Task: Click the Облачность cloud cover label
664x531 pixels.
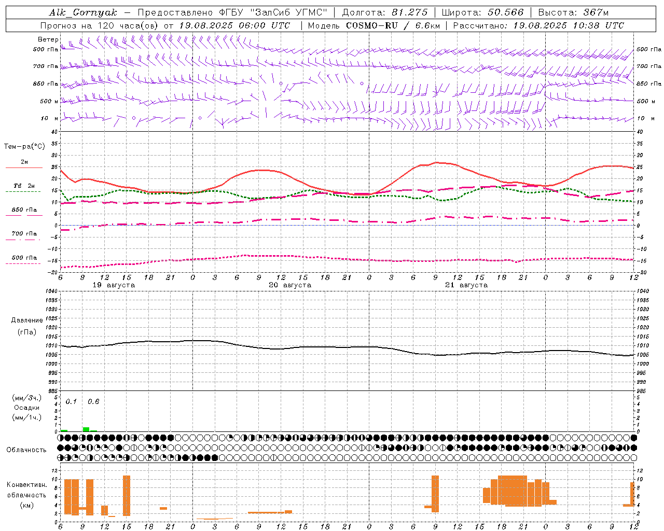Action: pos(26,450)
